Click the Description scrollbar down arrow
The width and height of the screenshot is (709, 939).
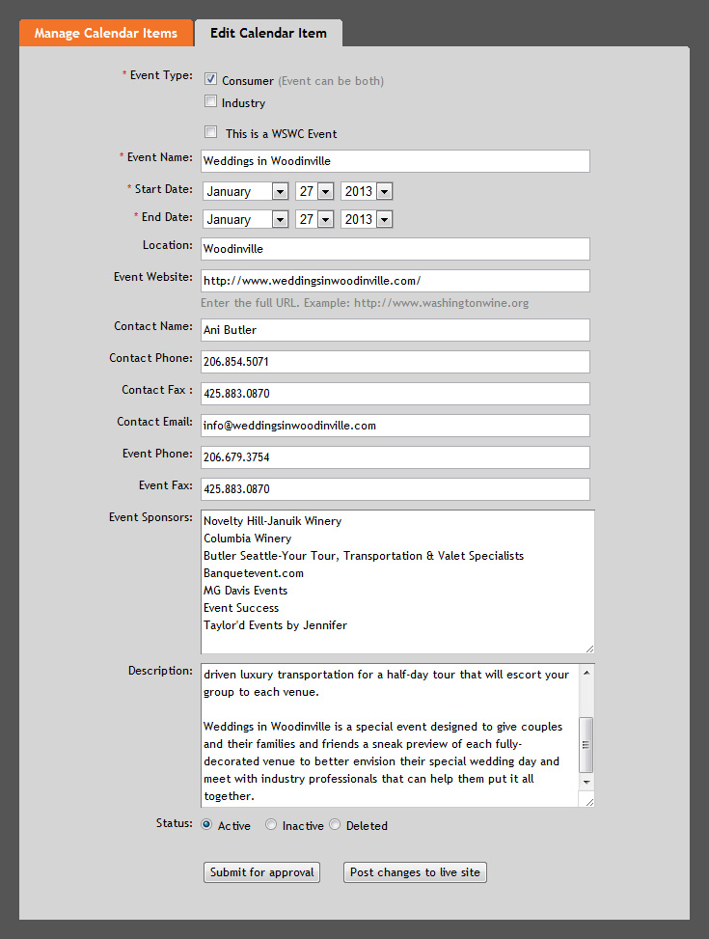pos(586,782)
